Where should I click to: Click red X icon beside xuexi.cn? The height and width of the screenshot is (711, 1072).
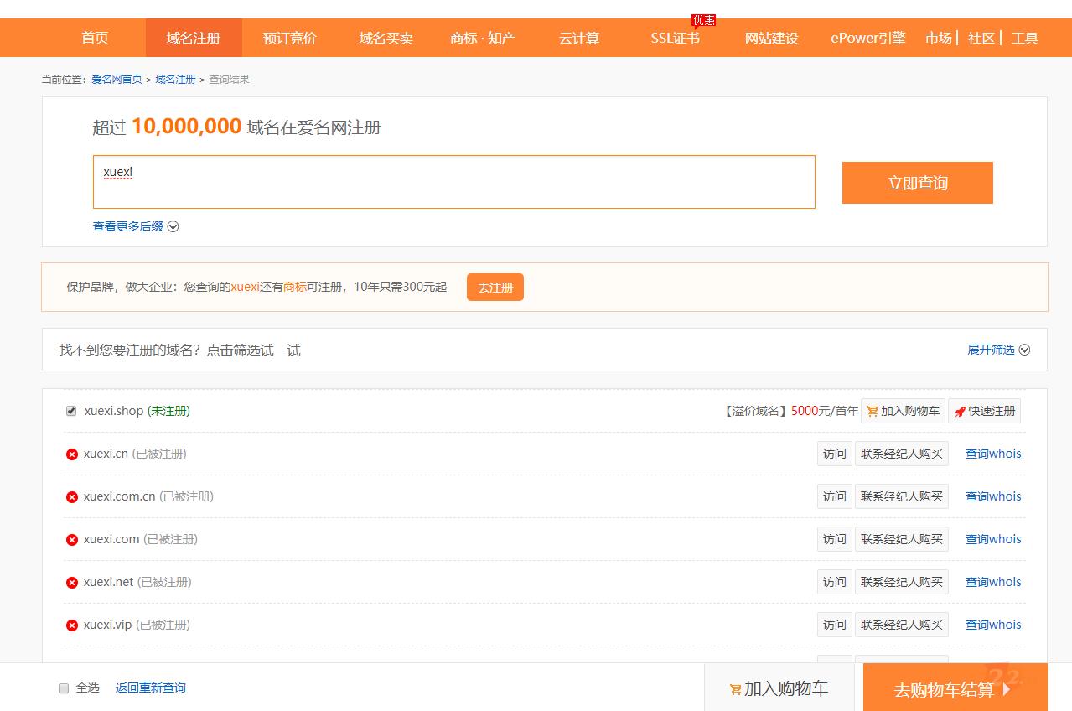tap(72, 454)
